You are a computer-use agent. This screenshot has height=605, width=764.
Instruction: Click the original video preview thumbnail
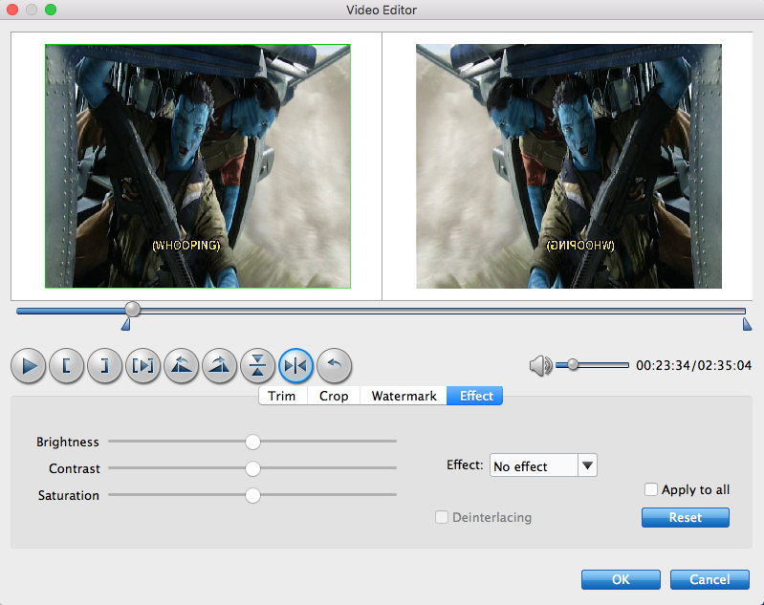tap(198, 166)
